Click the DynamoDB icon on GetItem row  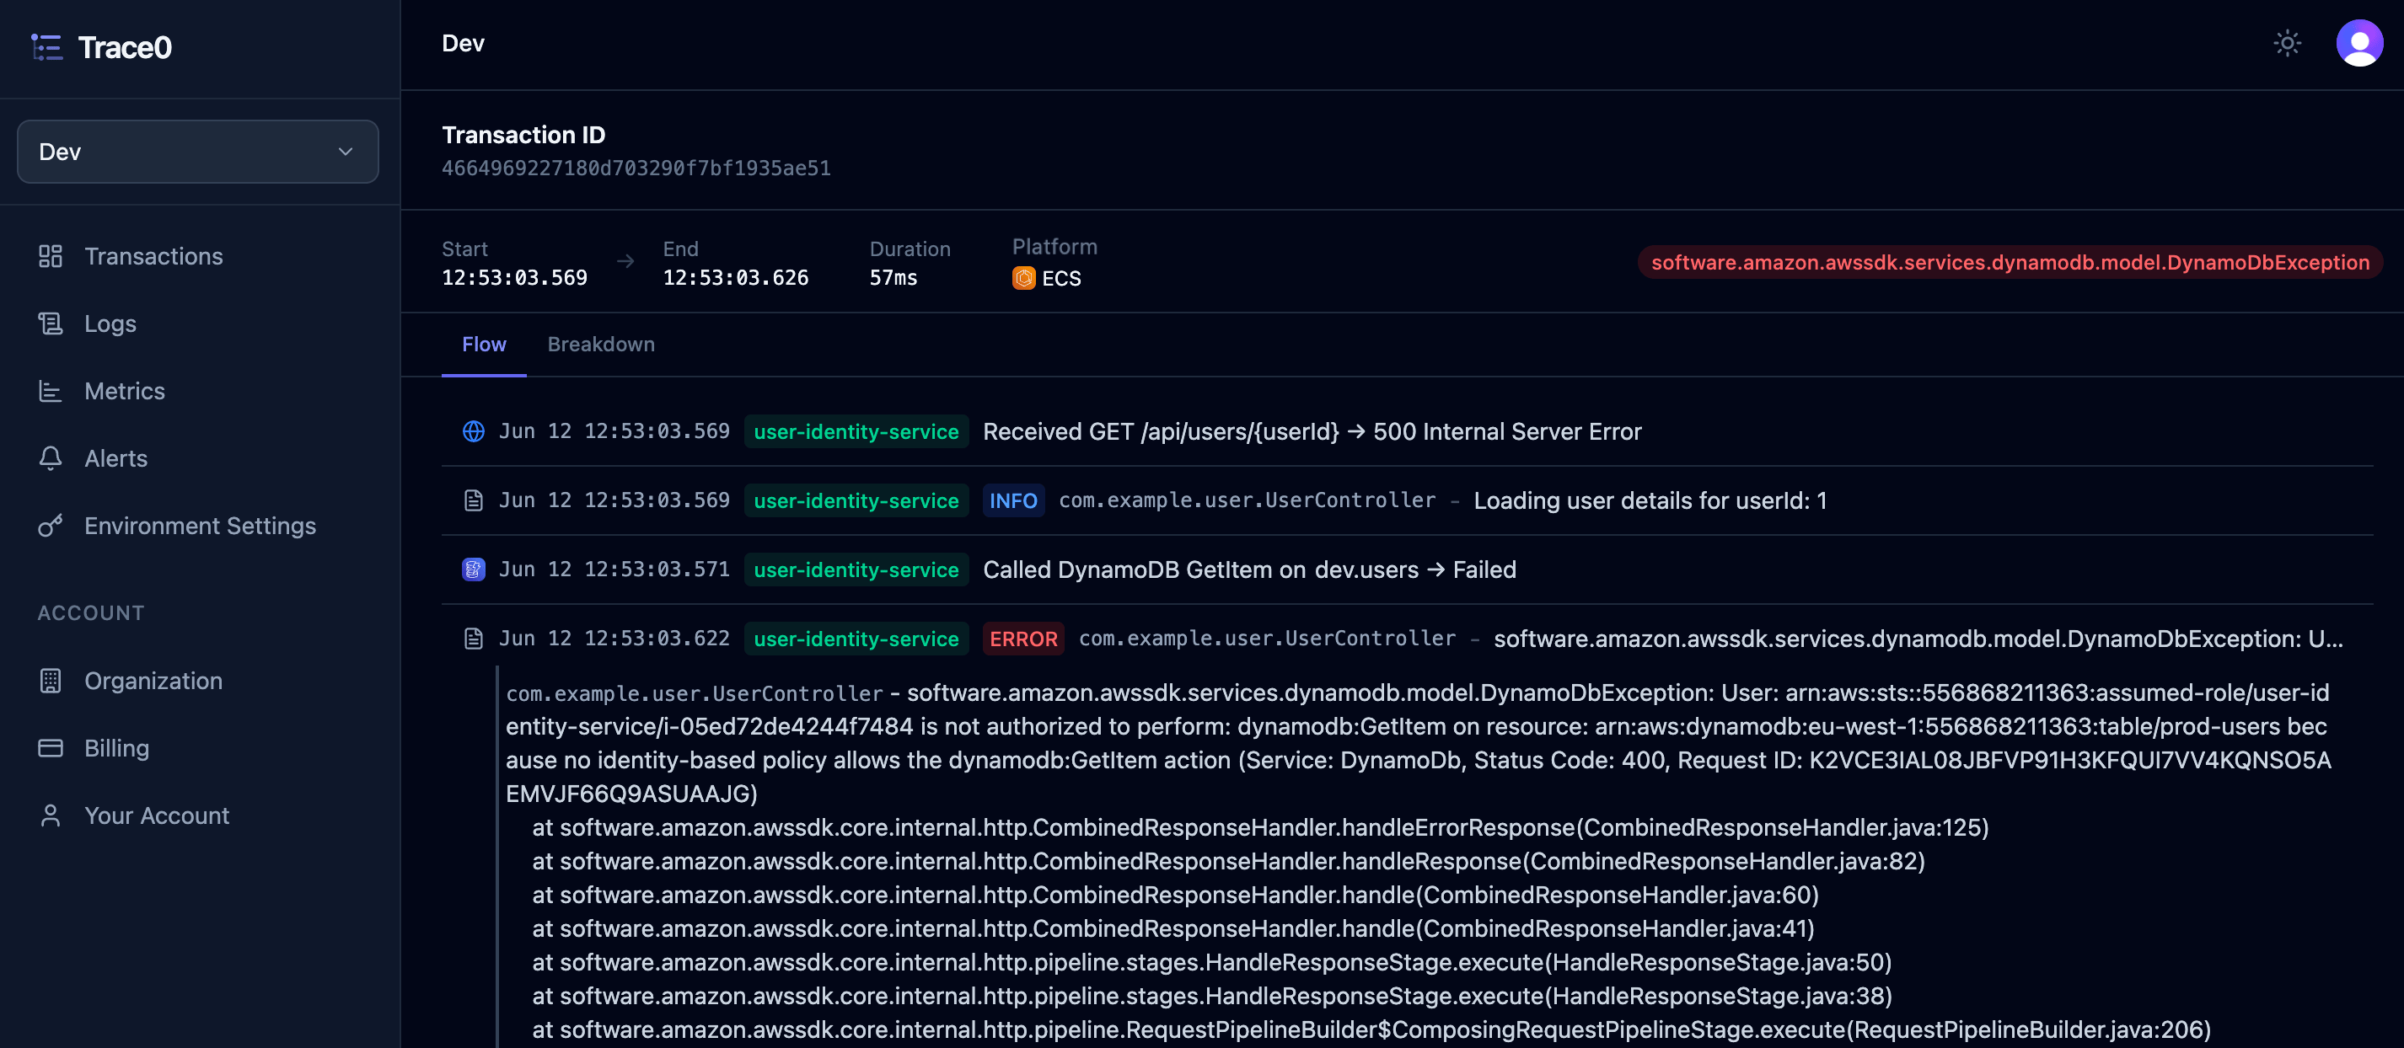click(x=473, y=569)
